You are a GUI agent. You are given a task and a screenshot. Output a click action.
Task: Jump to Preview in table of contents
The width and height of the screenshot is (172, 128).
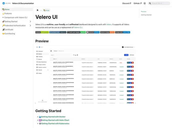point(143,12)
